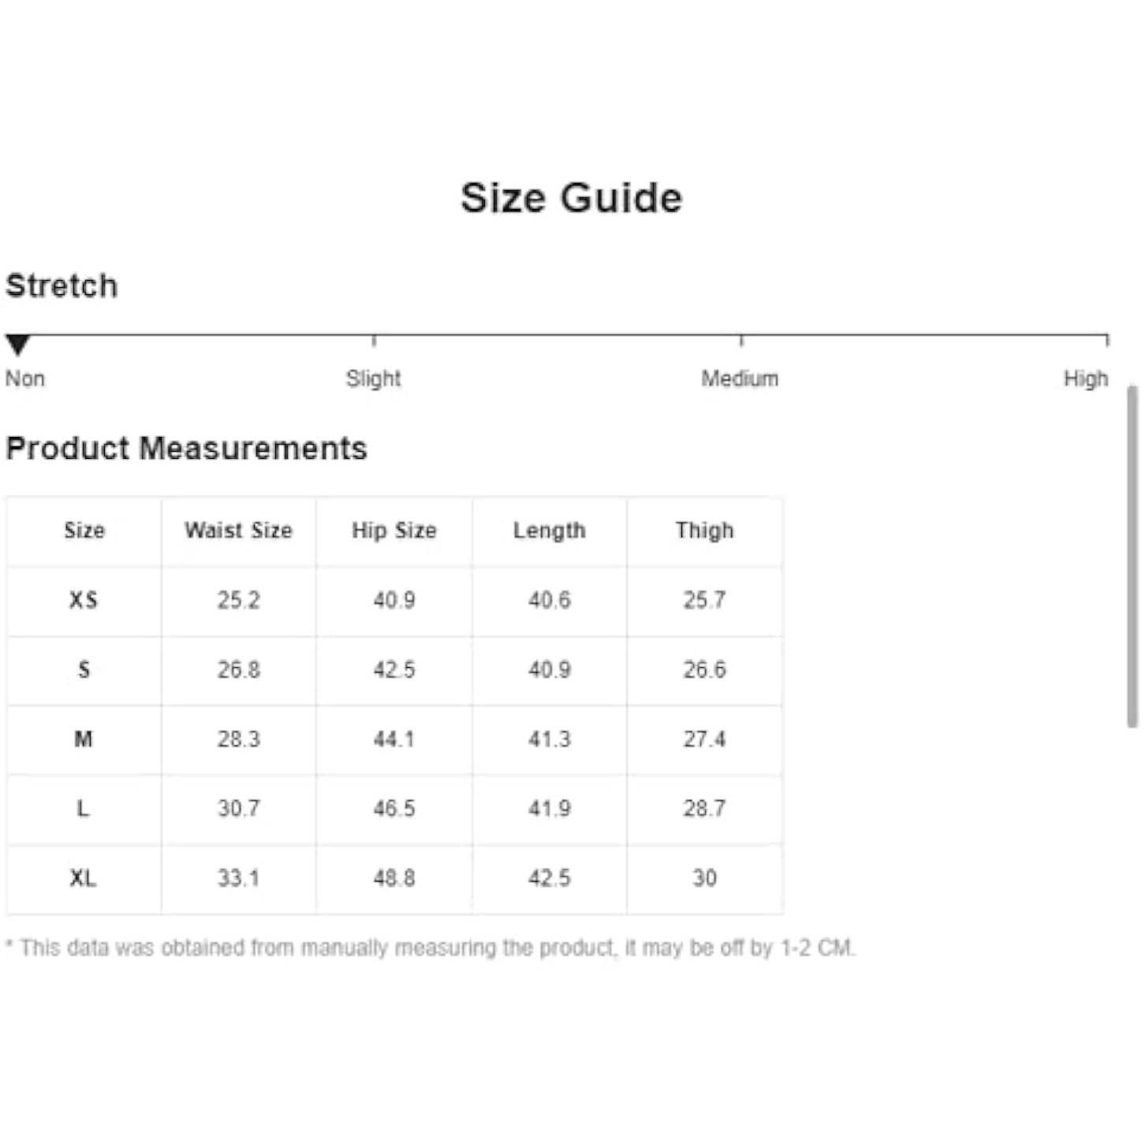Screen dimensions: 1145x1145
Task: Click the Waist Size column header
Action: [238, 530]
